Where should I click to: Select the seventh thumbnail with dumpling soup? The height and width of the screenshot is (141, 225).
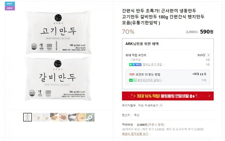tap(81, 117)
